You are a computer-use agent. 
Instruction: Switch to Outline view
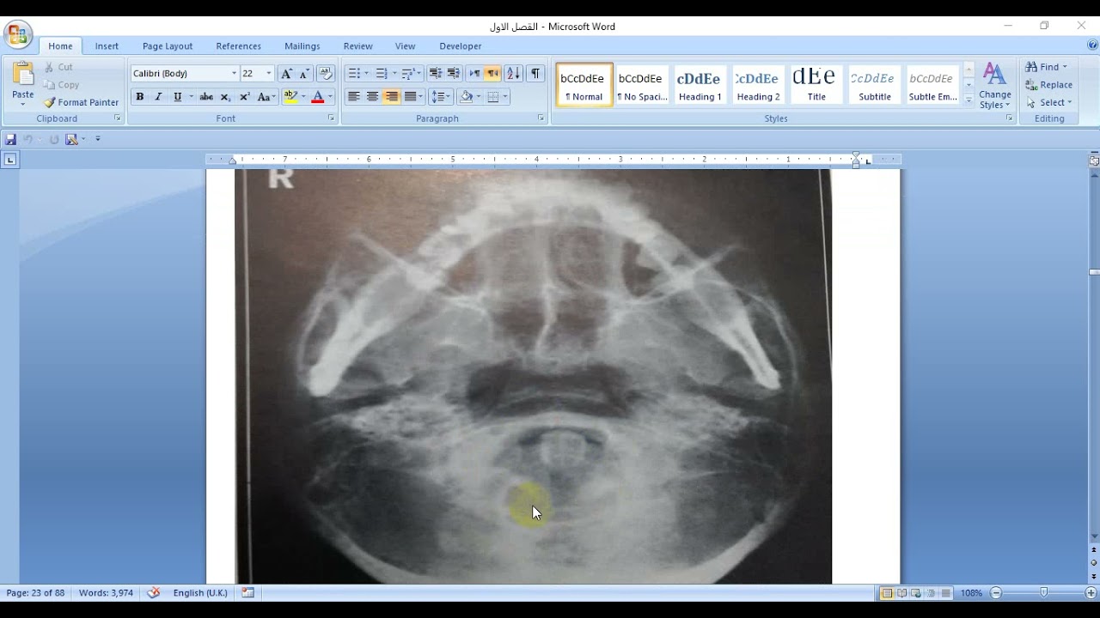point(930,593)
